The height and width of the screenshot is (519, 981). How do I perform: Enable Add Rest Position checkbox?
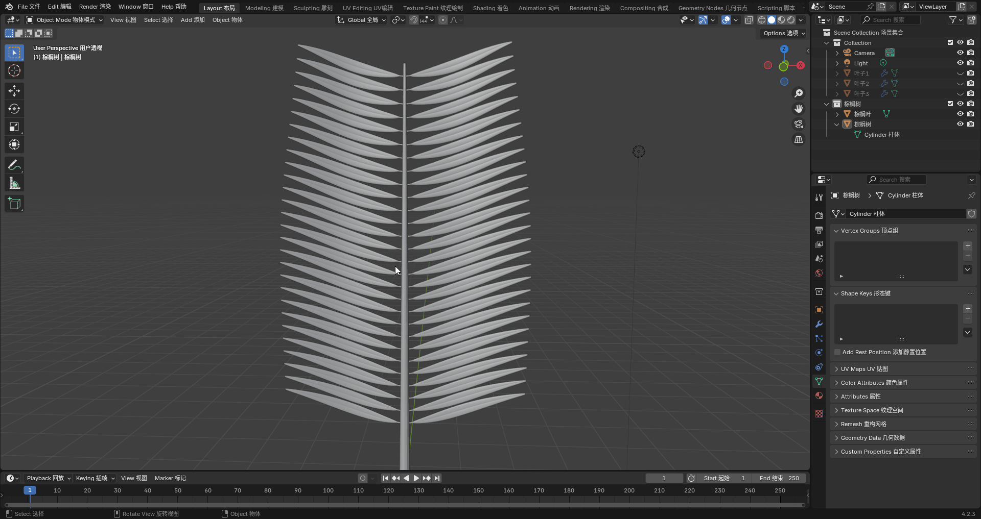tap(837, 352)
